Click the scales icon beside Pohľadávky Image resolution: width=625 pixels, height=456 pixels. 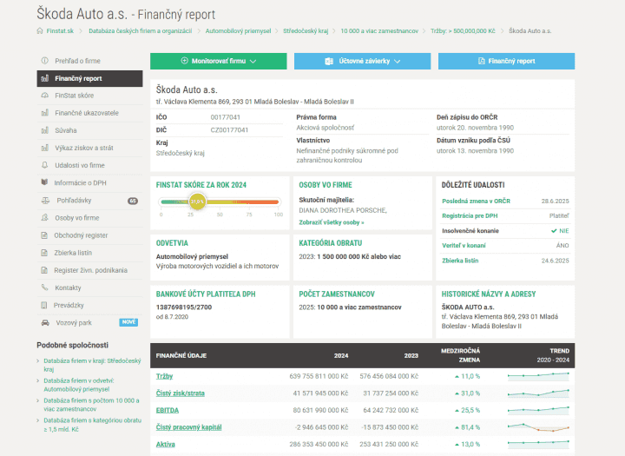[x=45, y=201]
